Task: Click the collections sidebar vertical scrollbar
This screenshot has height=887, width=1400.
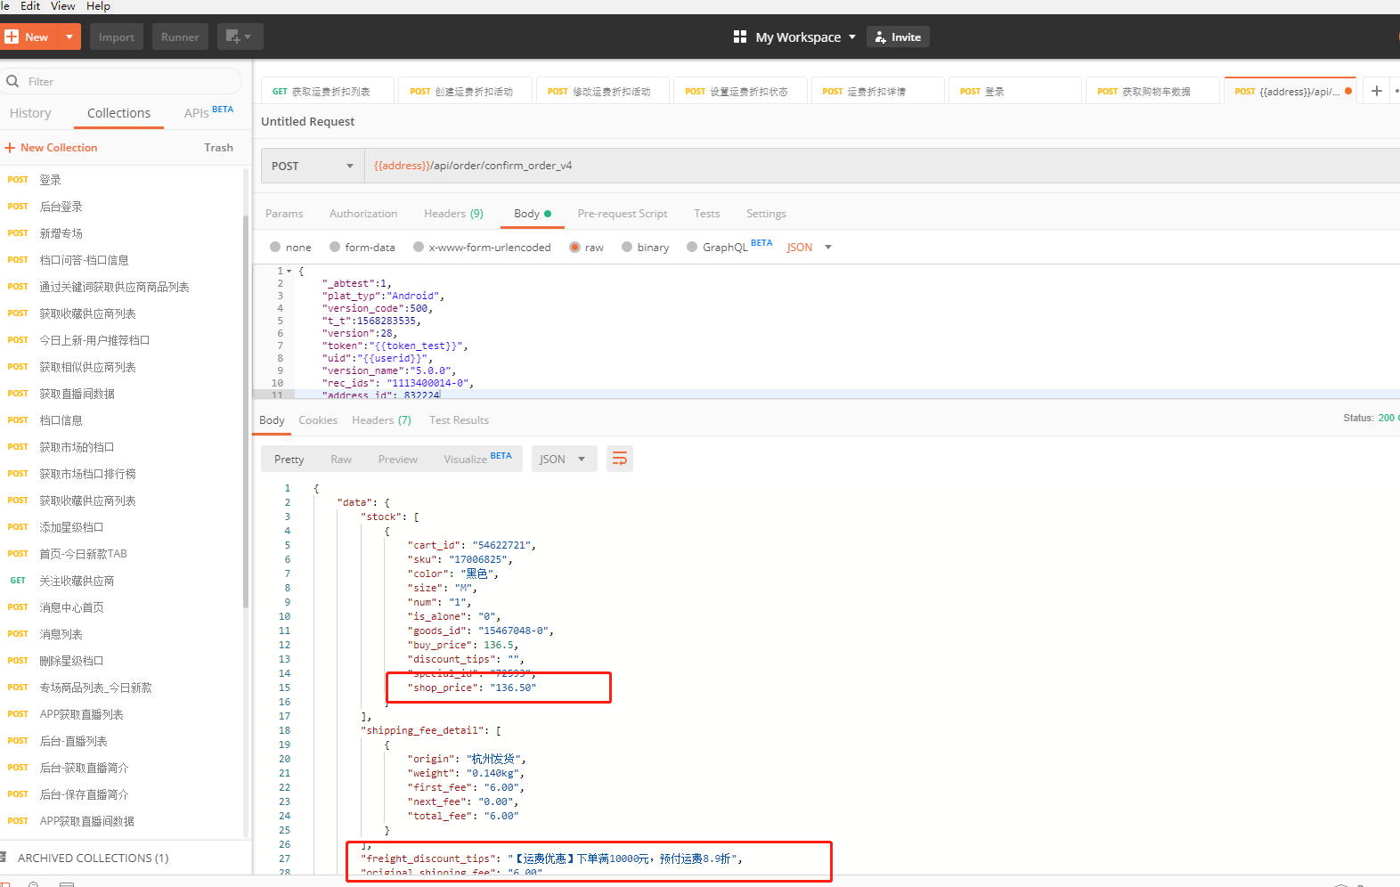Action: click(x=246, y=410)
